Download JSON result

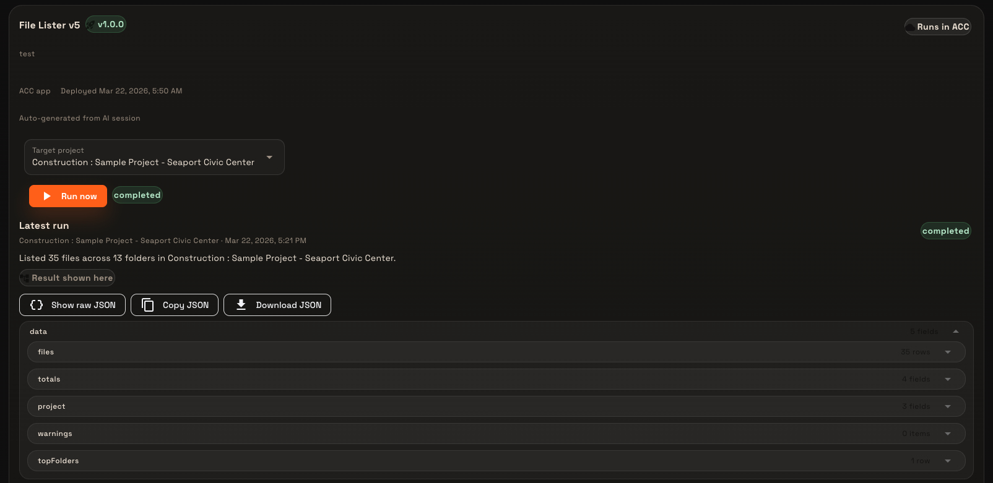[277, 305]
